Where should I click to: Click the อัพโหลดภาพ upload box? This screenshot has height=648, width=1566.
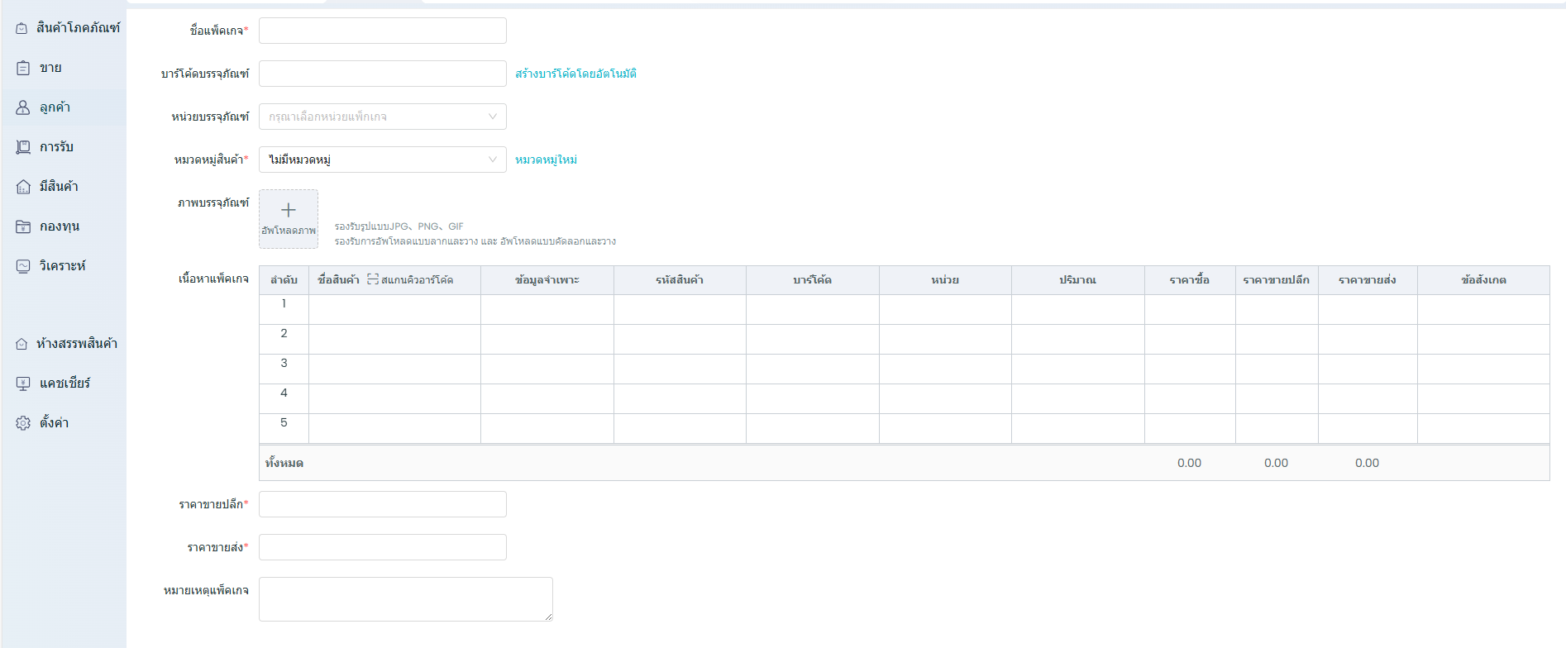click(x=289, y=218)
